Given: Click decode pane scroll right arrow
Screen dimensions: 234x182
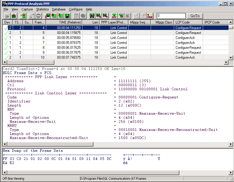Looking at the screenshot, I should pyautogui.click(x=231, y=144).
